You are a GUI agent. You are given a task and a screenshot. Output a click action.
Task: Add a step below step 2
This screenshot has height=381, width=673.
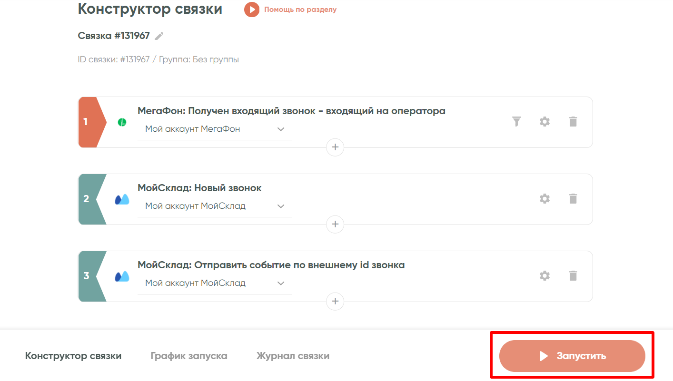tap(335, 224)
